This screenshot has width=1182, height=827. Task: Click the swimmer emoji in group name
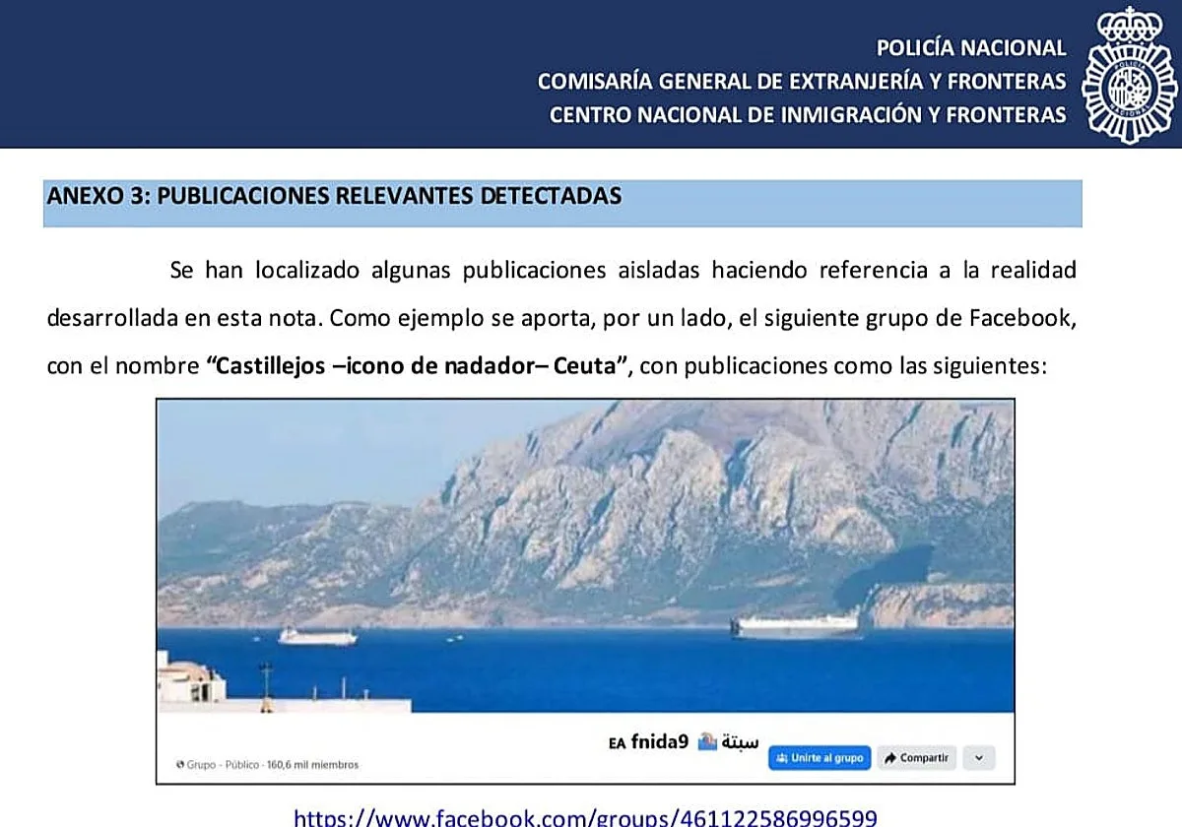tap(707, 741)
